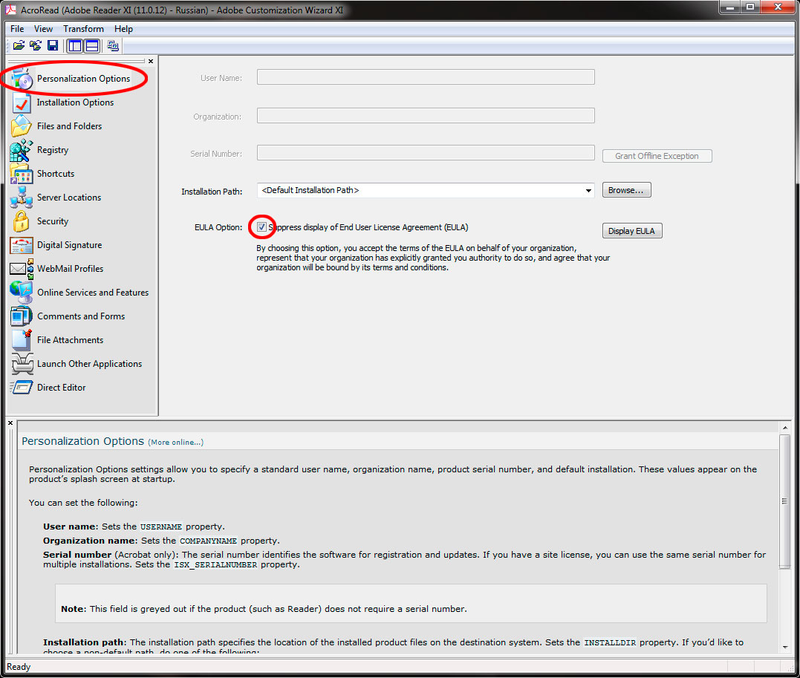Screen dimensions: 800x678
Task: Click the Organization input field
Action: [426, 115]
